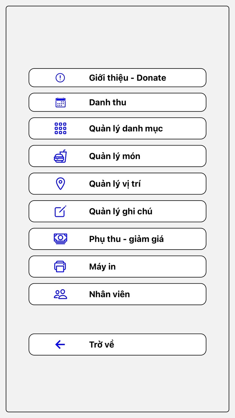
Task: Select the location pin icon on Quản lý vị trí
Action: (60, 183)
